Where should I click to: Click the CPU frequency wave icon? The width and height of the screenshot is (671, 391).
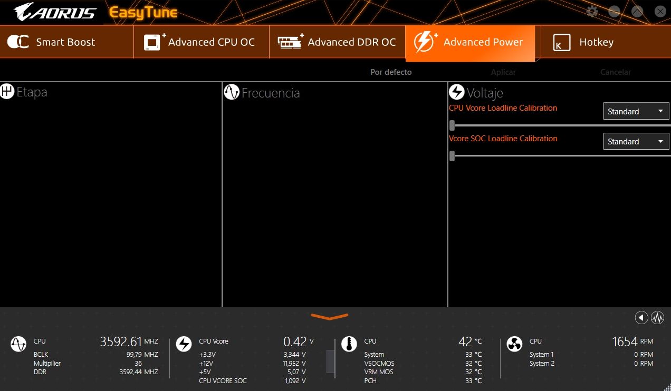pos(18,344)
